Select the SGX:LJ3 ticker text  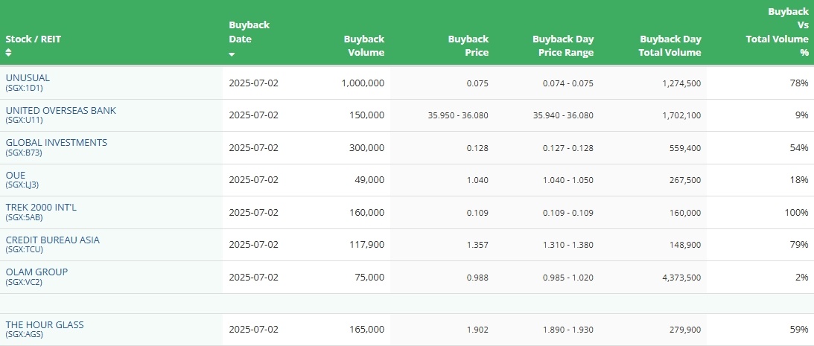[22, 185]
